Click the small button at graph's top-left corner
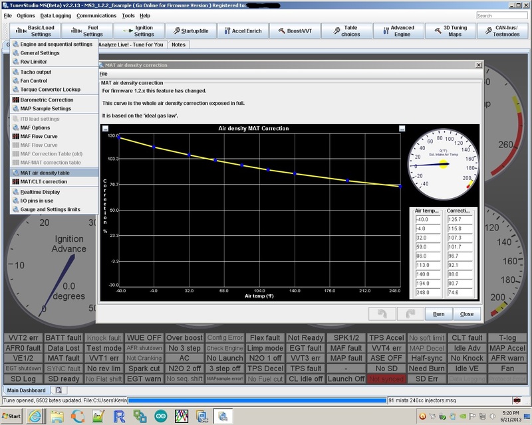532x425 pixels. point(104,128)
